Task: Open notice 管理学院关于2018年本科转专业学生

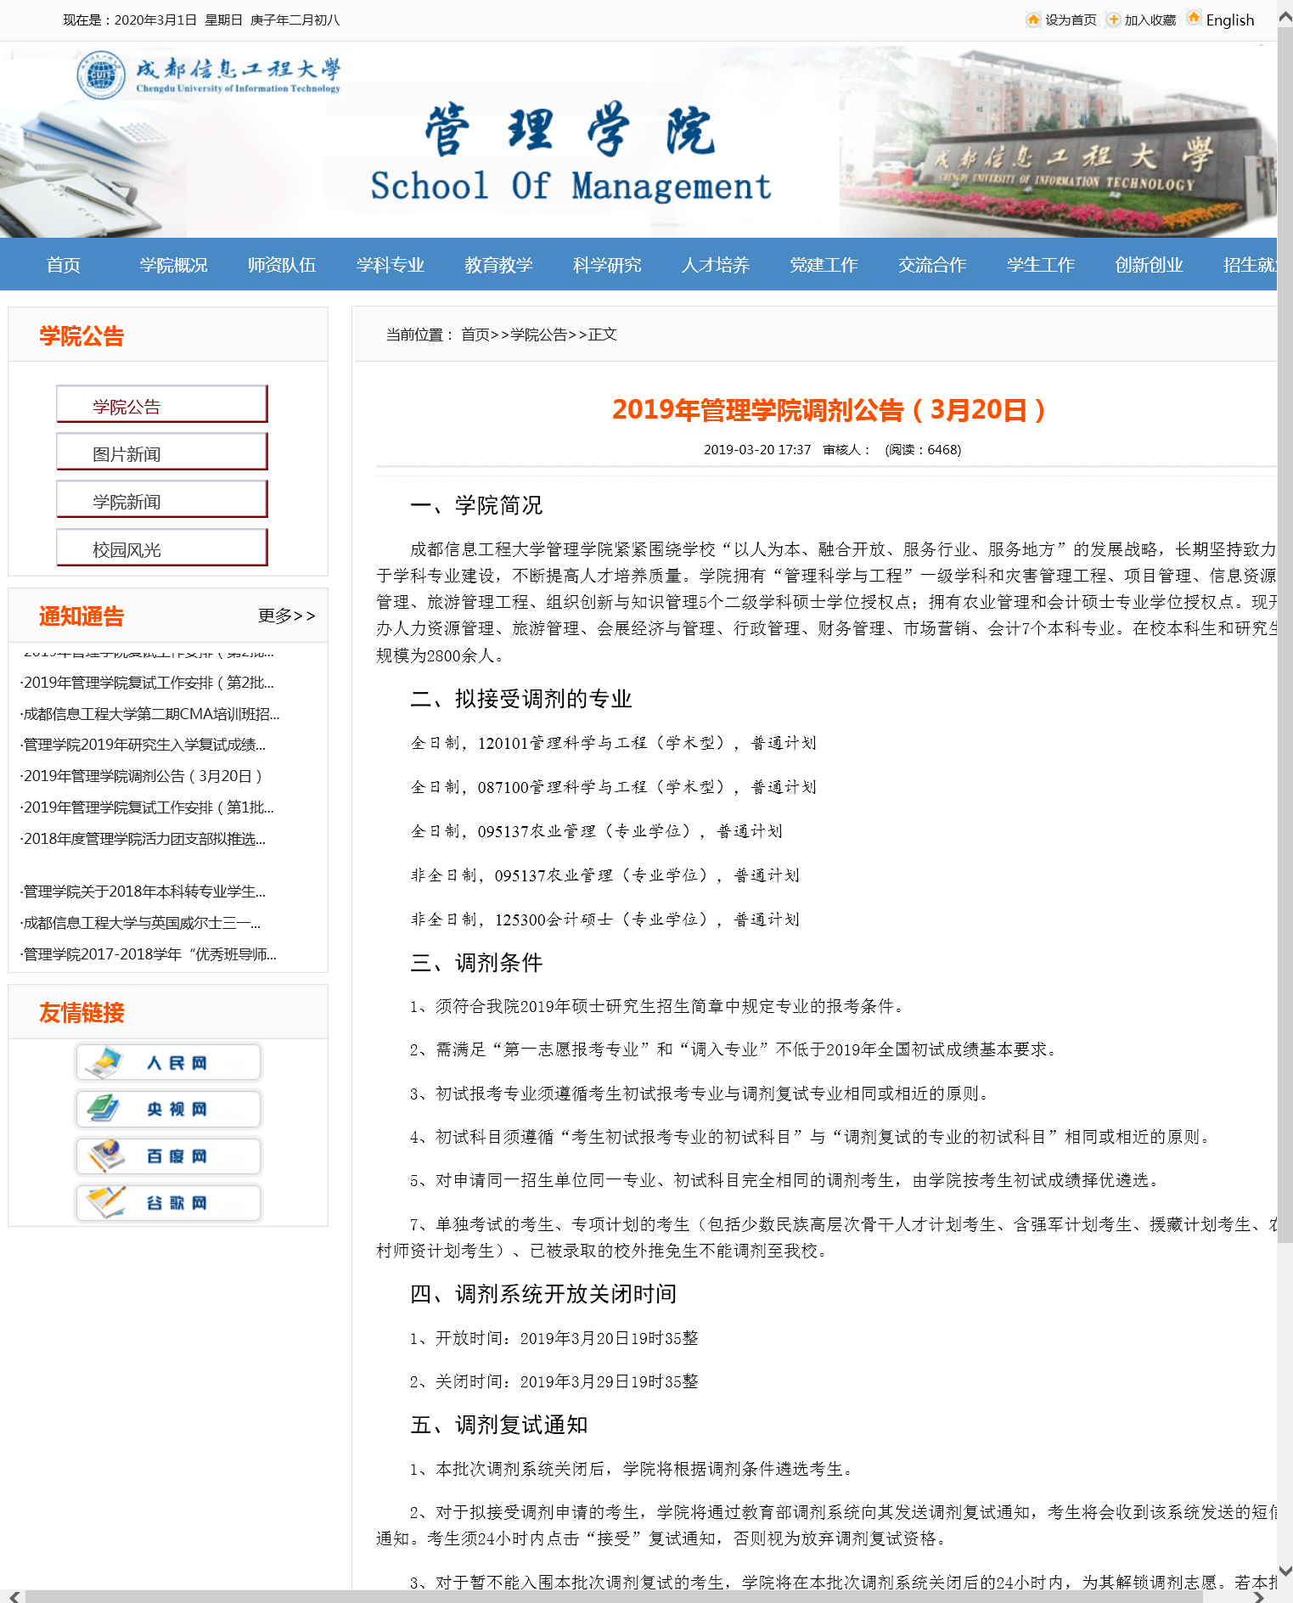Action: click(x=143, y=891)
